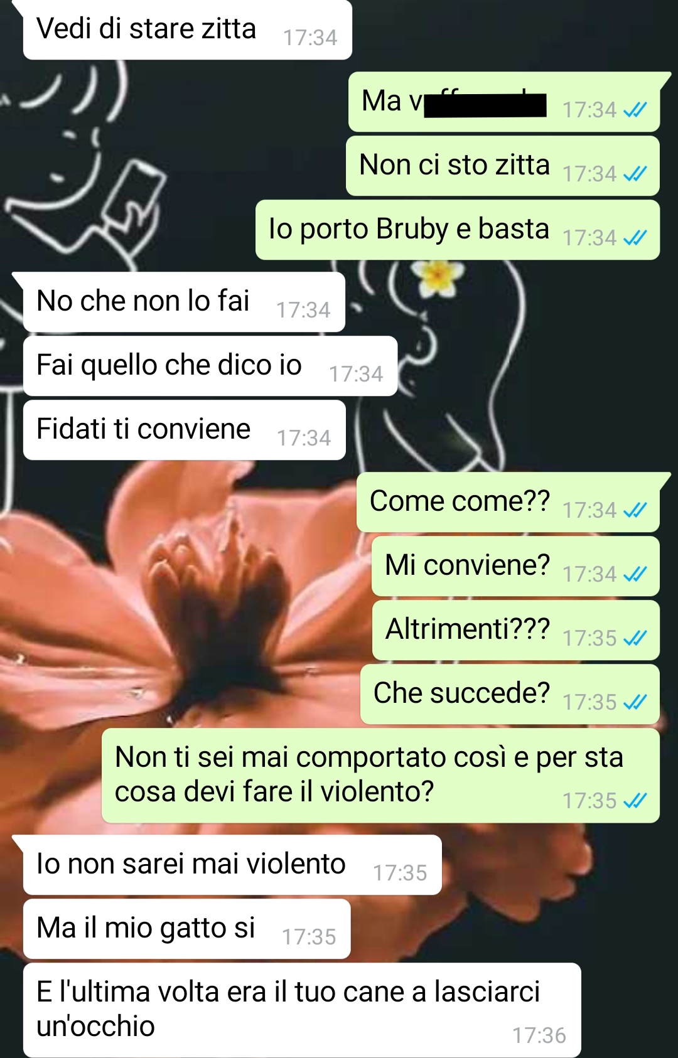This screenshot has width=678, height=1058.
Task: Select the 'Altrimenti???' message bubble
Action: click(515, 630)
